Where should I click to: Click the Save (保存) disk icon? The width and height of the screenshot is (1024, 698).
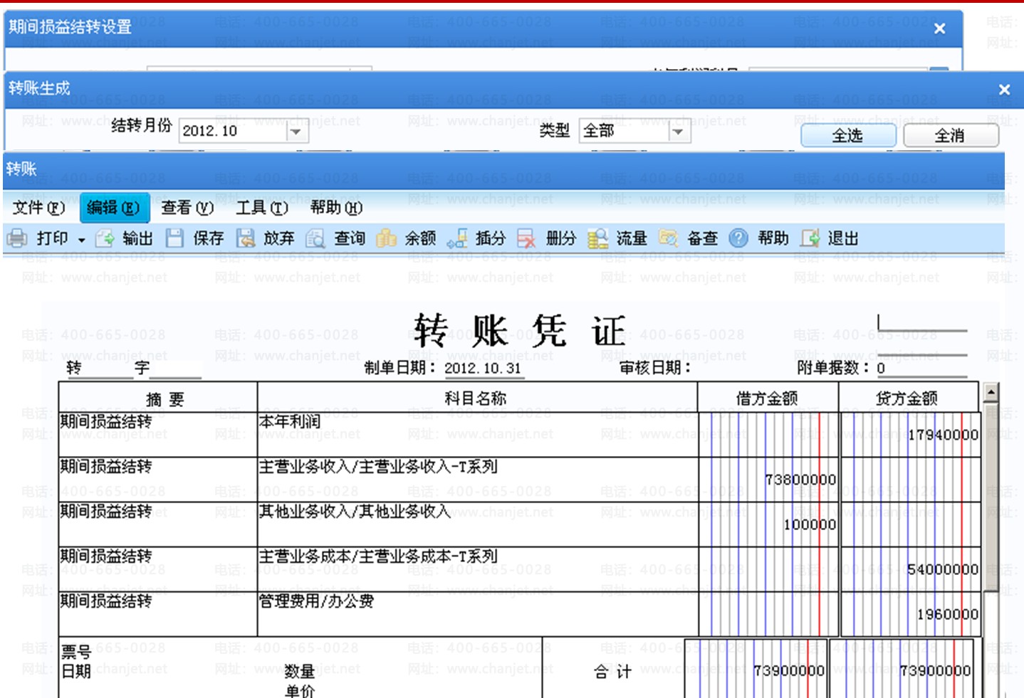pos(174,238)
